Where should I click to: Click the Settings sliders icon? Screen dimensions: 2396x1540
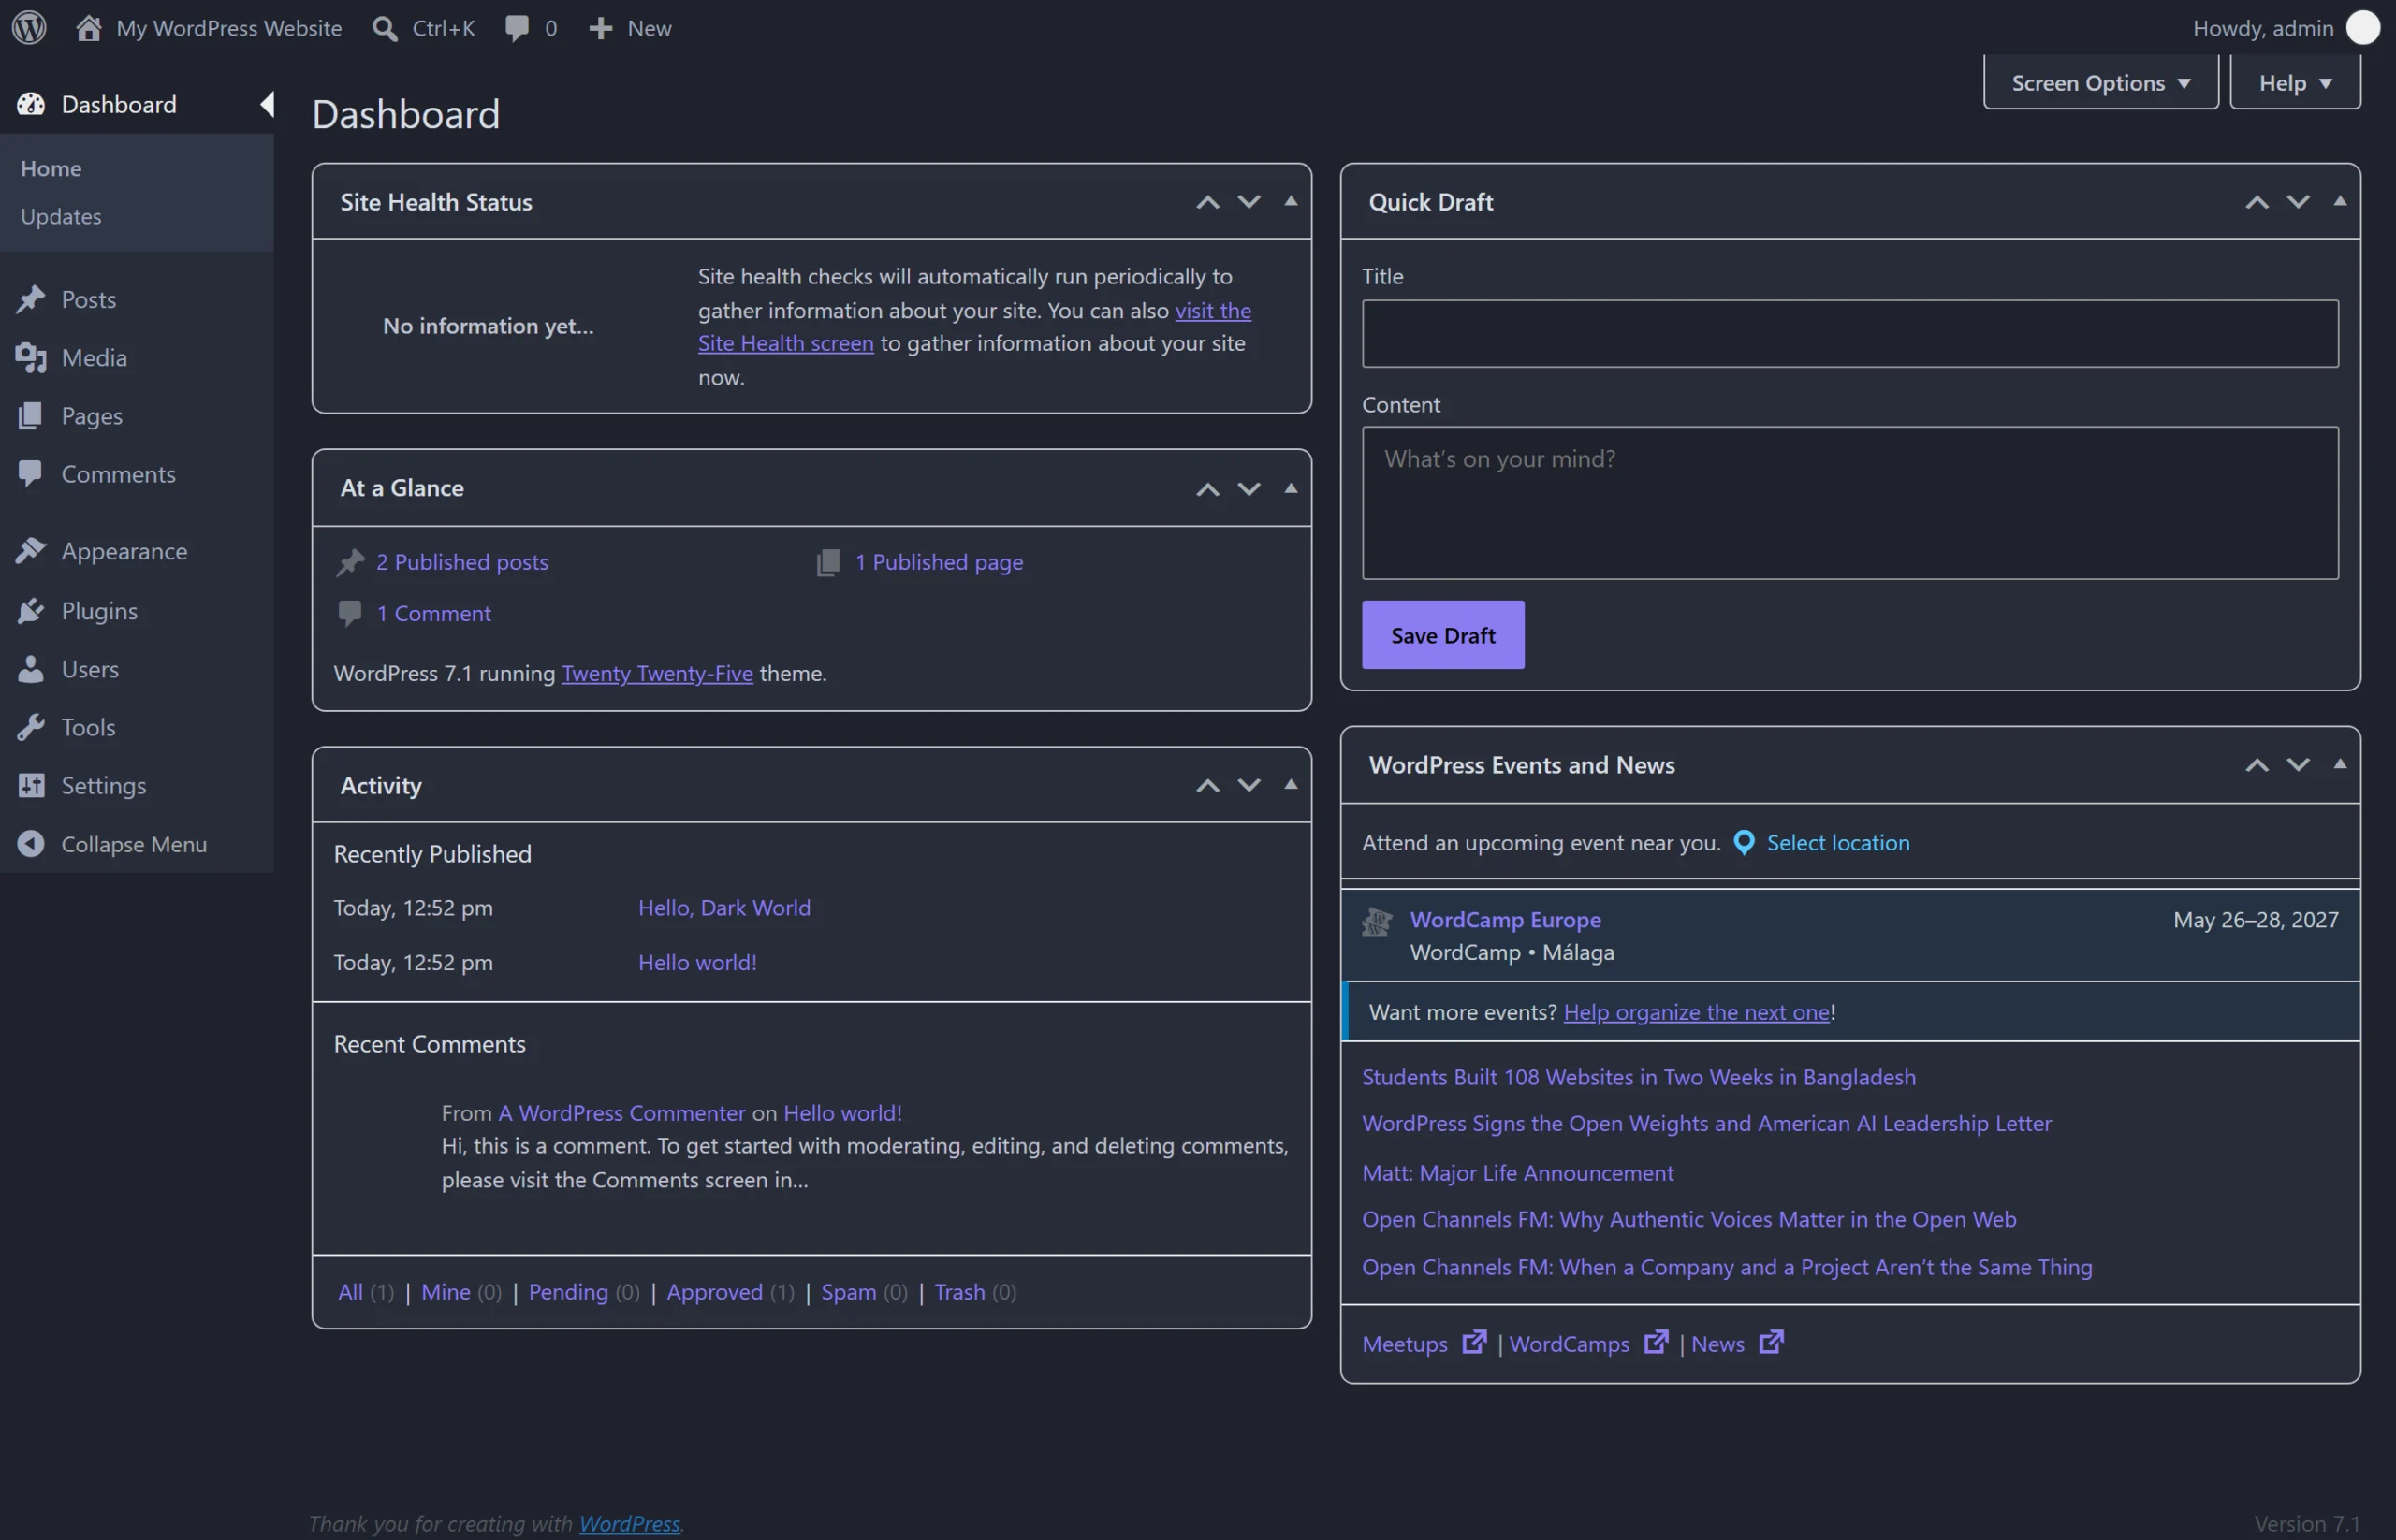[31, 785]
